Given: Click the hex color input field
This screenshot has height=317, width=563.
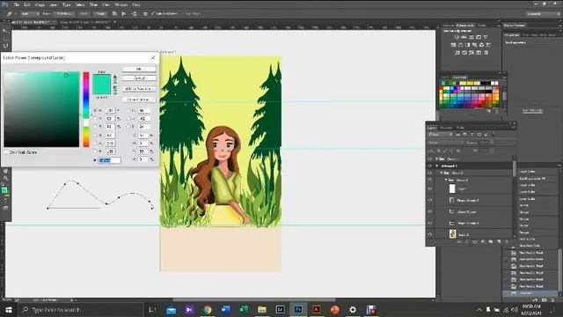Looking at the screenshot, I should coord(109,160).
